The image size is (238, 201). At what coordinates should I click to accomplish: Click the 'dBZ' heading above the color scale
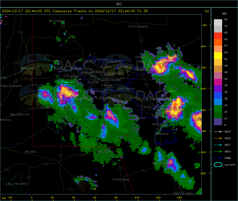click(224, 14)
